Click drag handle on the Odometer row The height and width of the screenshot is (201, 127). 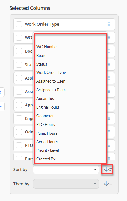(x=109, y=132)
